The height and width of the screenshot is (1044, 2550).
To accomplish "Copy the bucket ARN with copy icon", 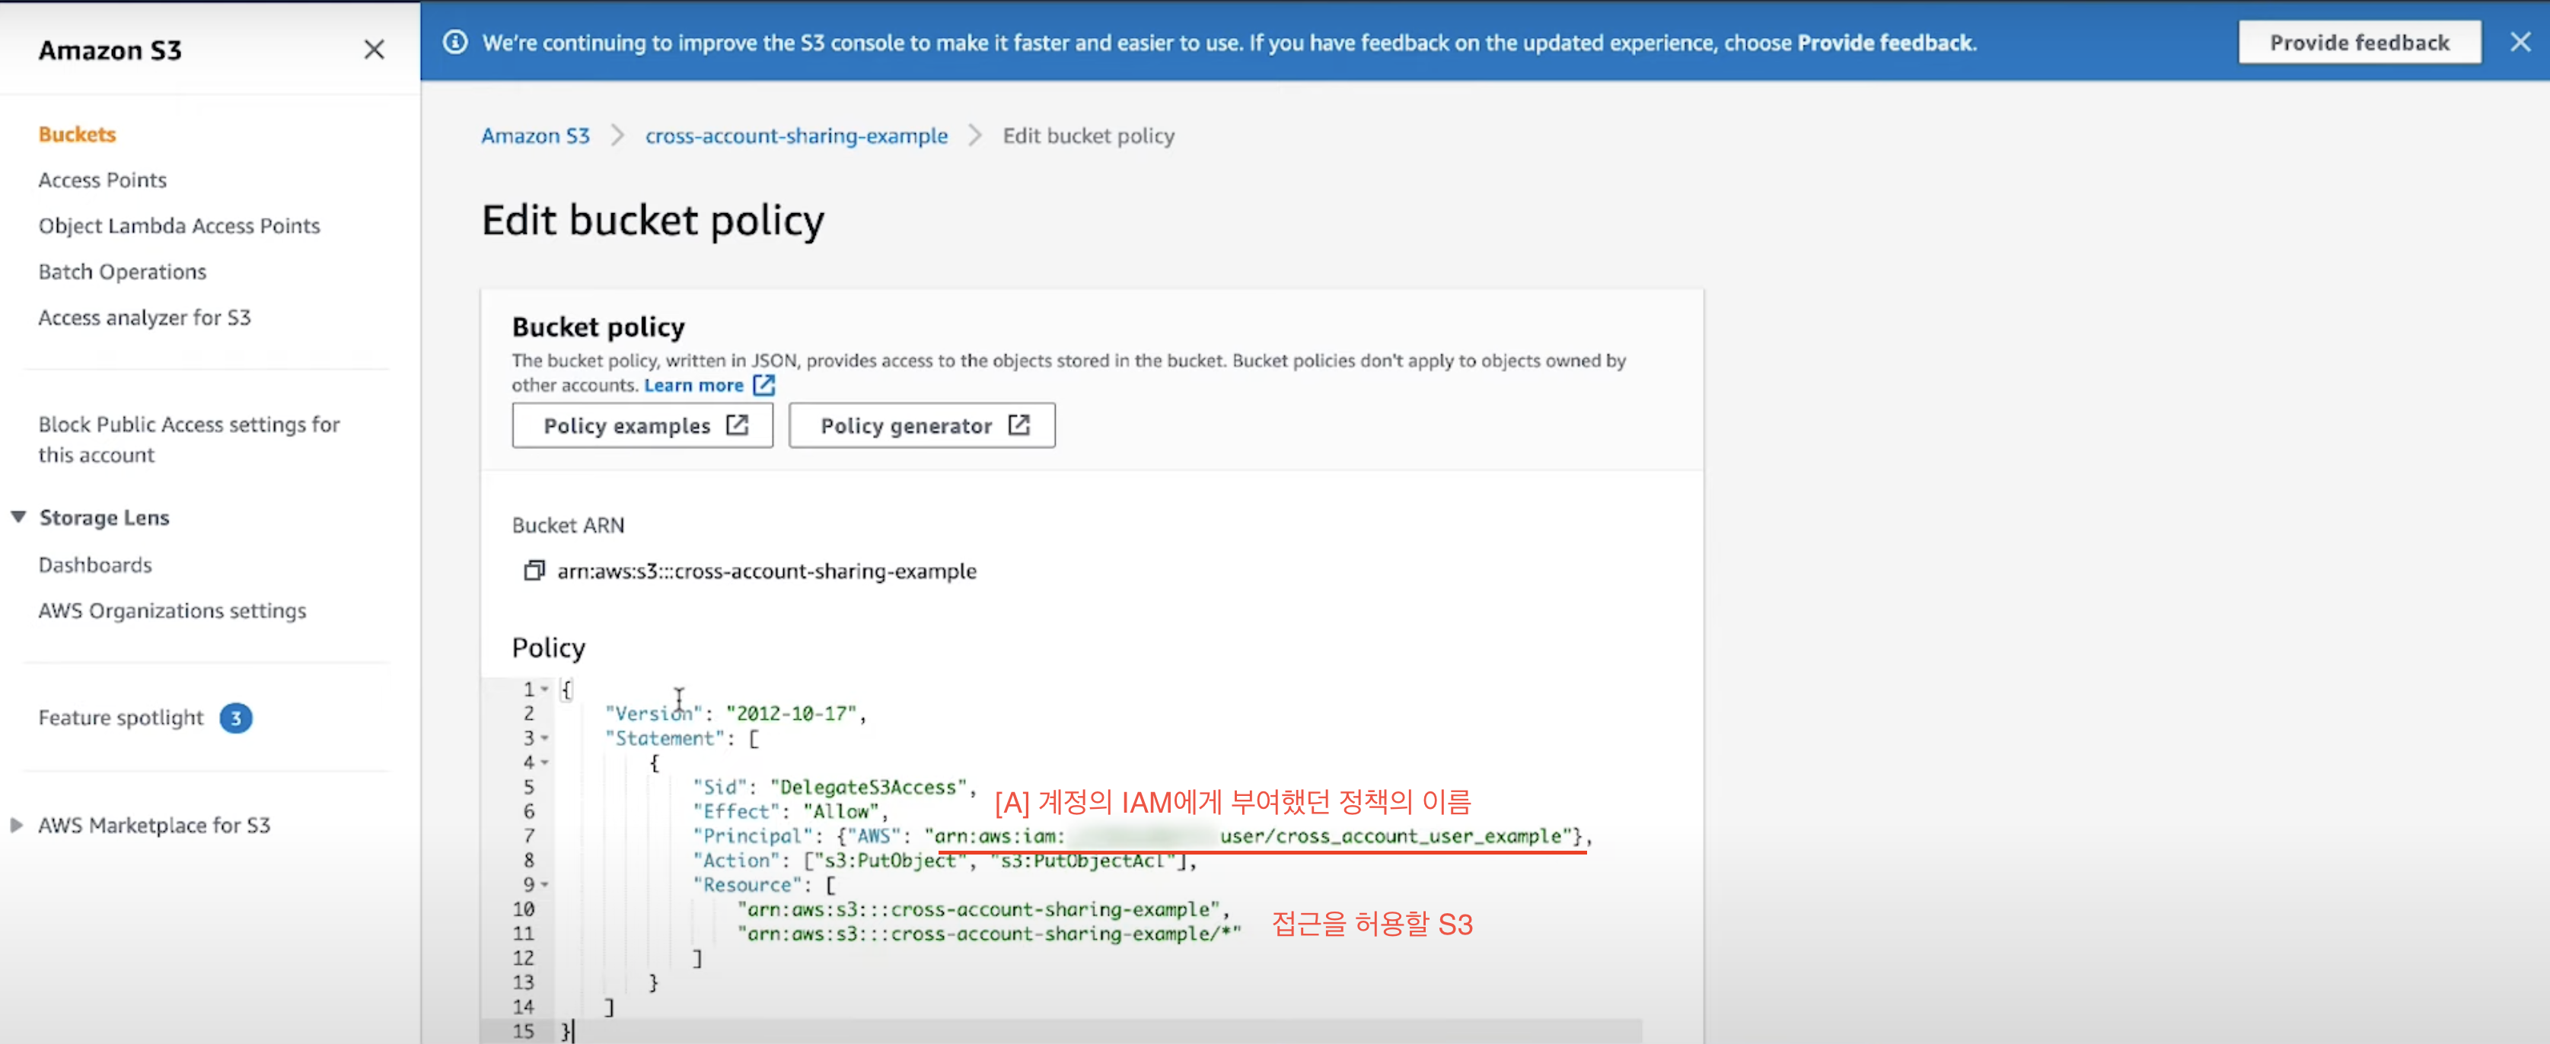I will pos(534,570).
